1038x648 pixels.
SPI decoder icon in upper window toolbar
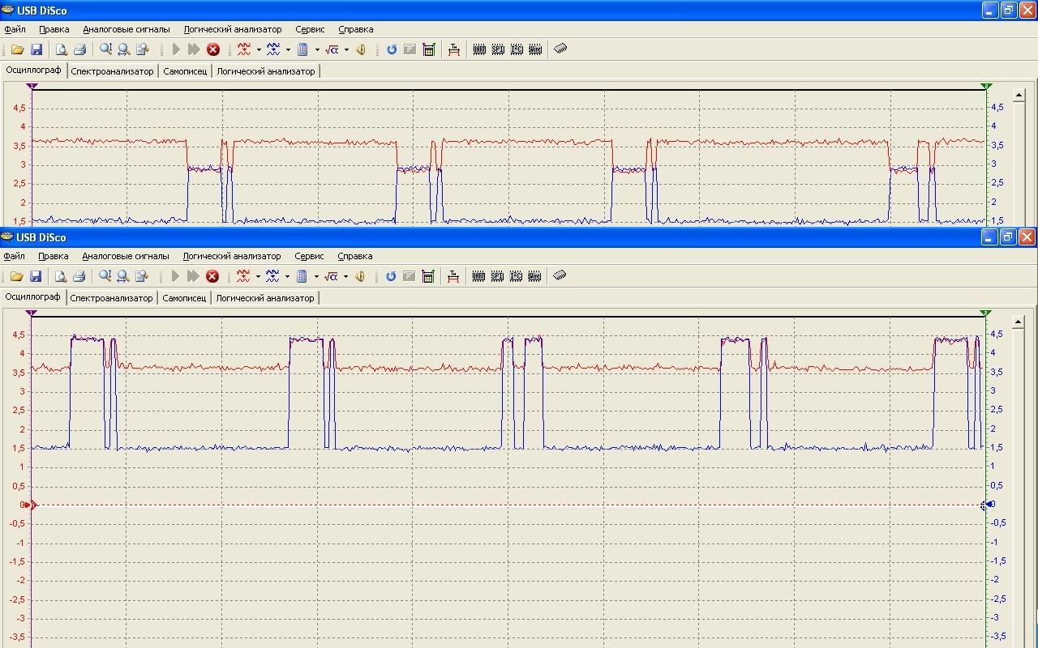[x=498, y=49]
